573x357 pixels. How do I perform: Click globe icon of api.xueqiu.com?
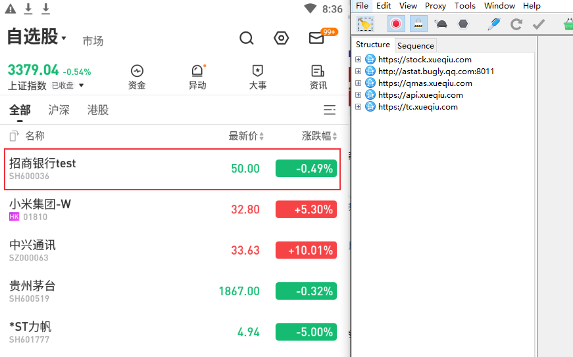(370, 94)
